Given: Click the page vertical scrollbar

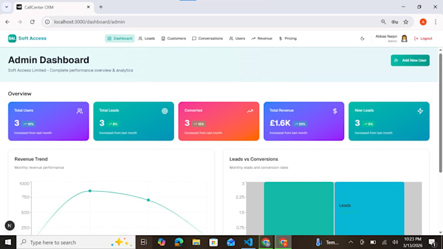Looking at the screenshot, I should [440, 112].
